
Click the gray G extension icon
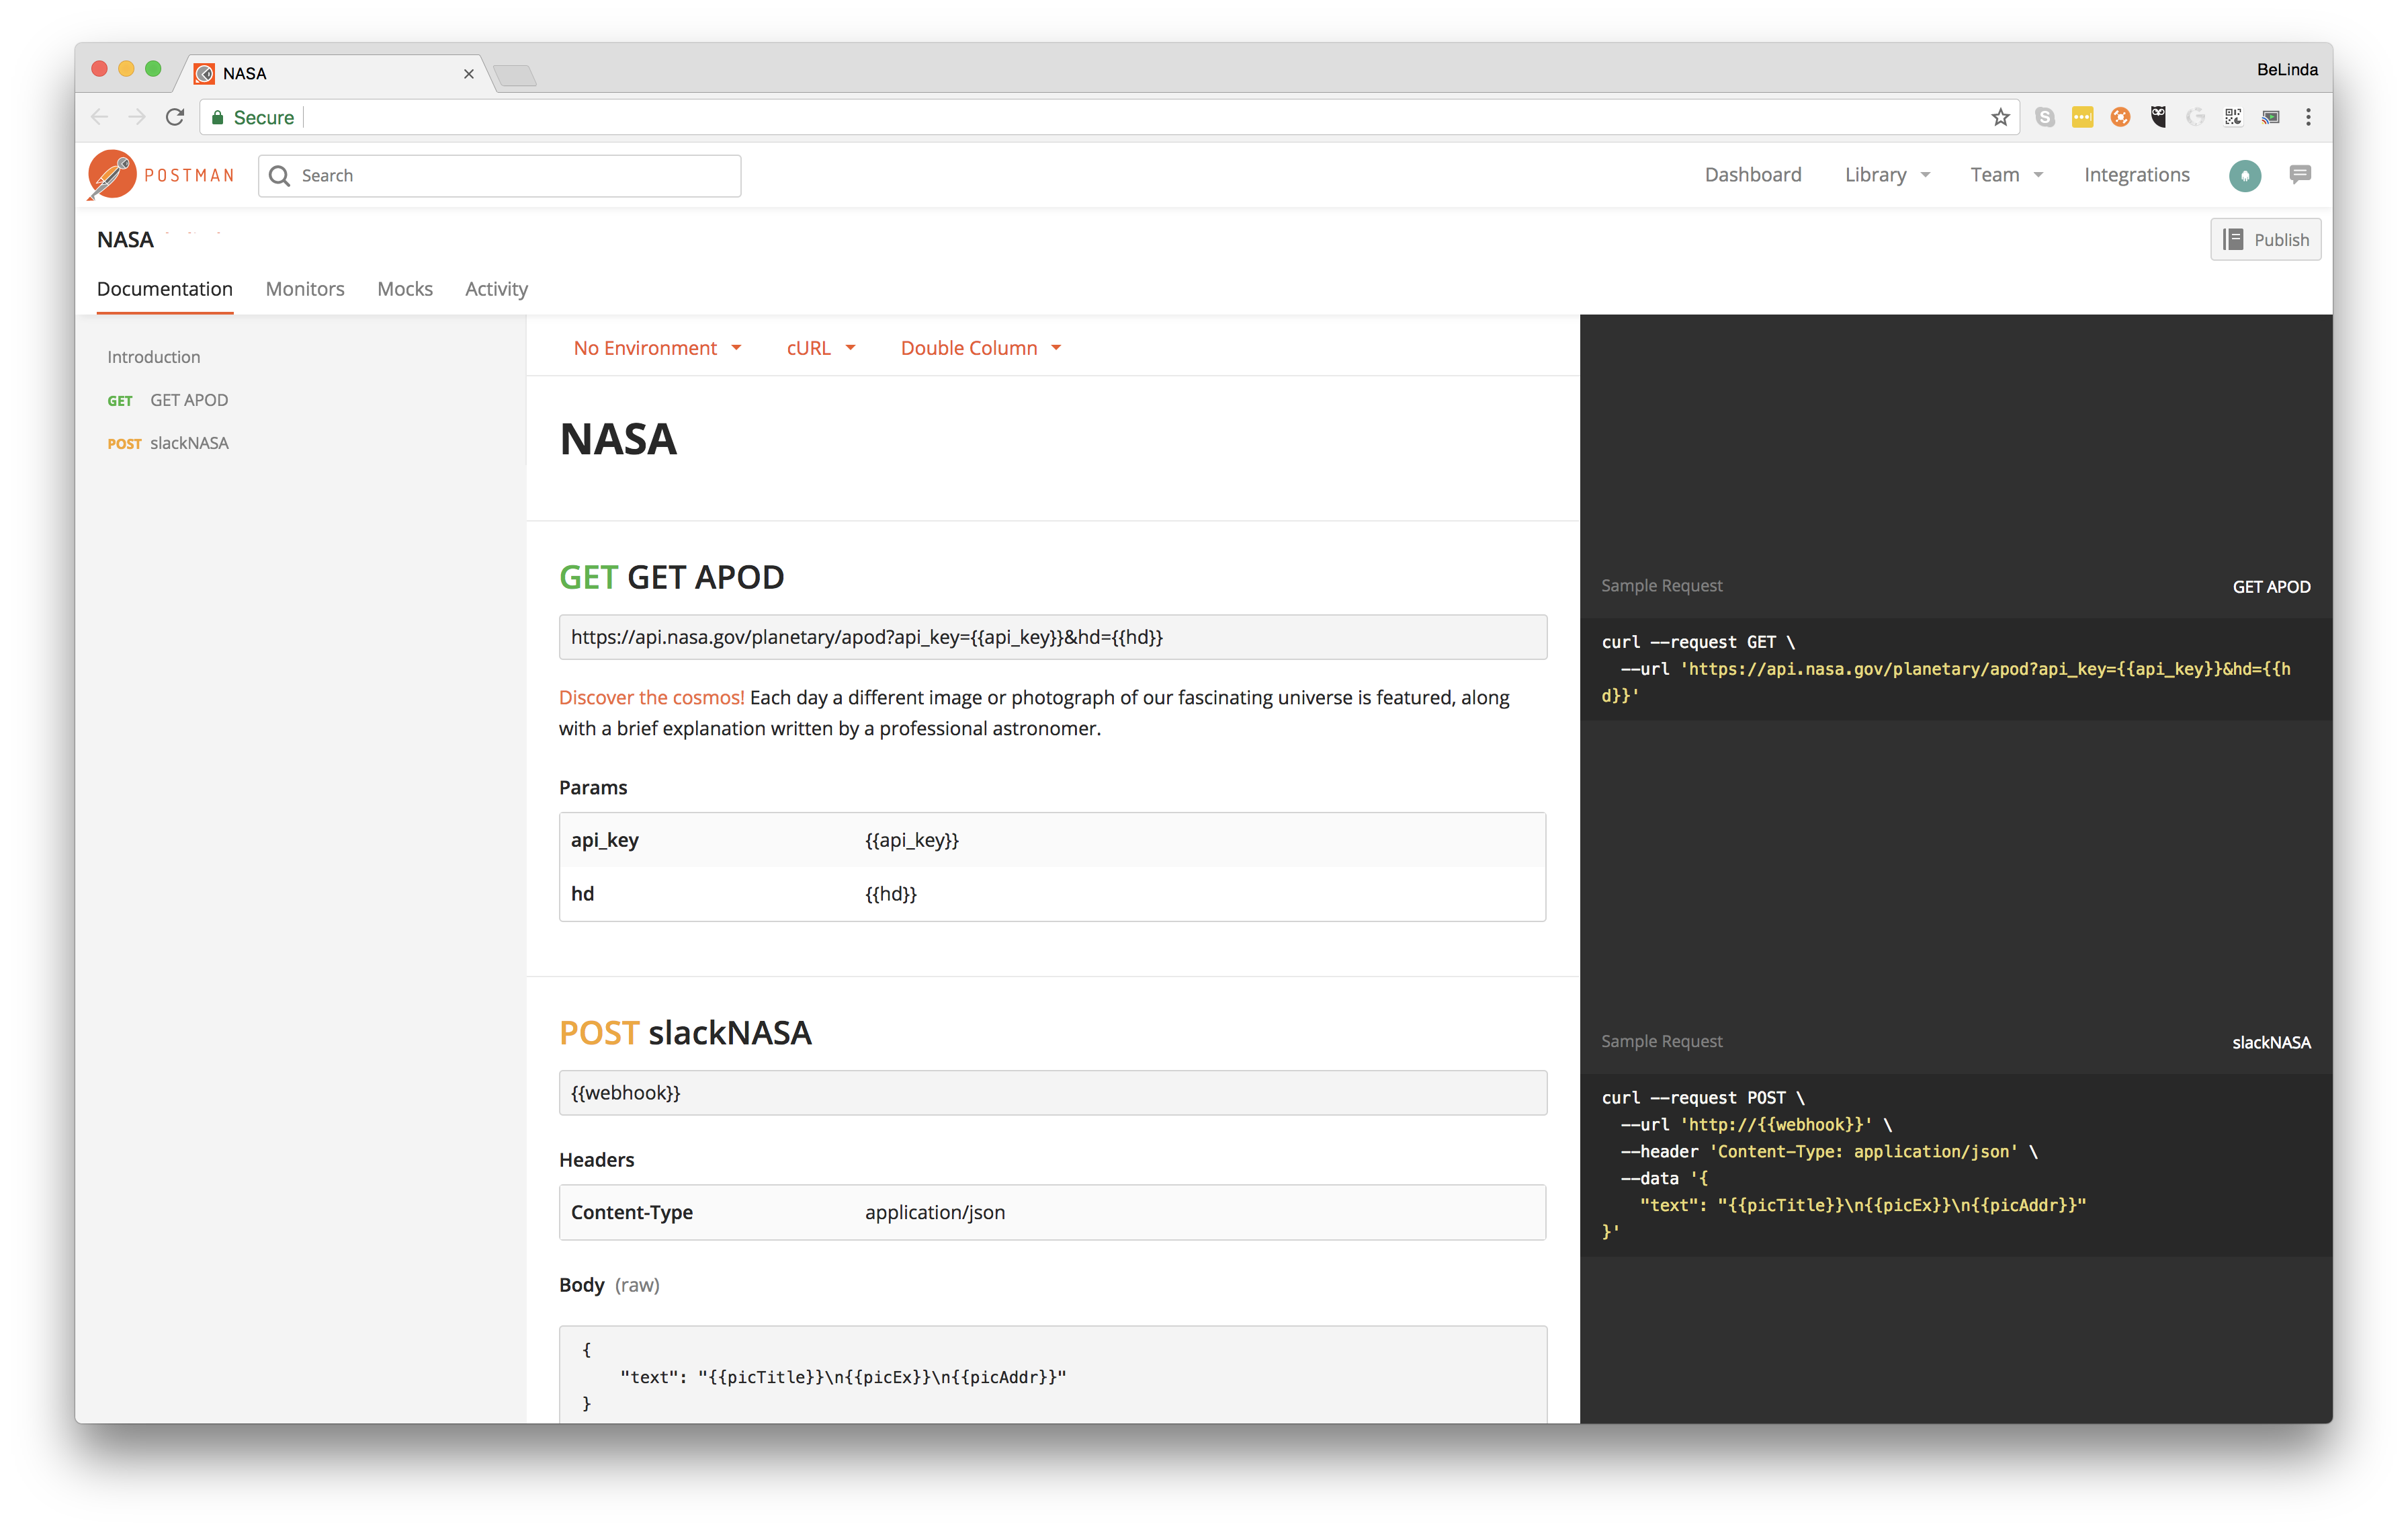[2195, 117]
